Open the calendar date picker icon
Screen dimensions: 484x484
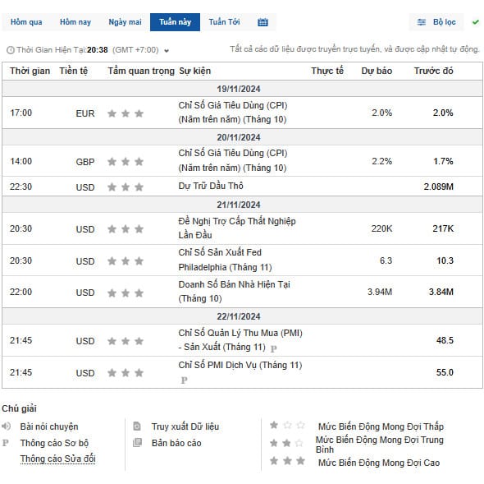click(263, 22)
